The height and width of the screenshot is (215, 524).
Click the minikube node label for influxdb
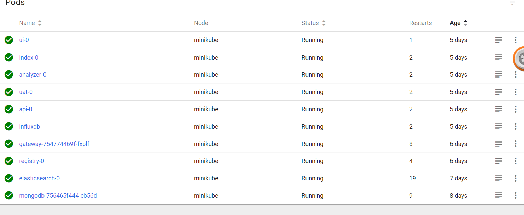tap(206, 126)
